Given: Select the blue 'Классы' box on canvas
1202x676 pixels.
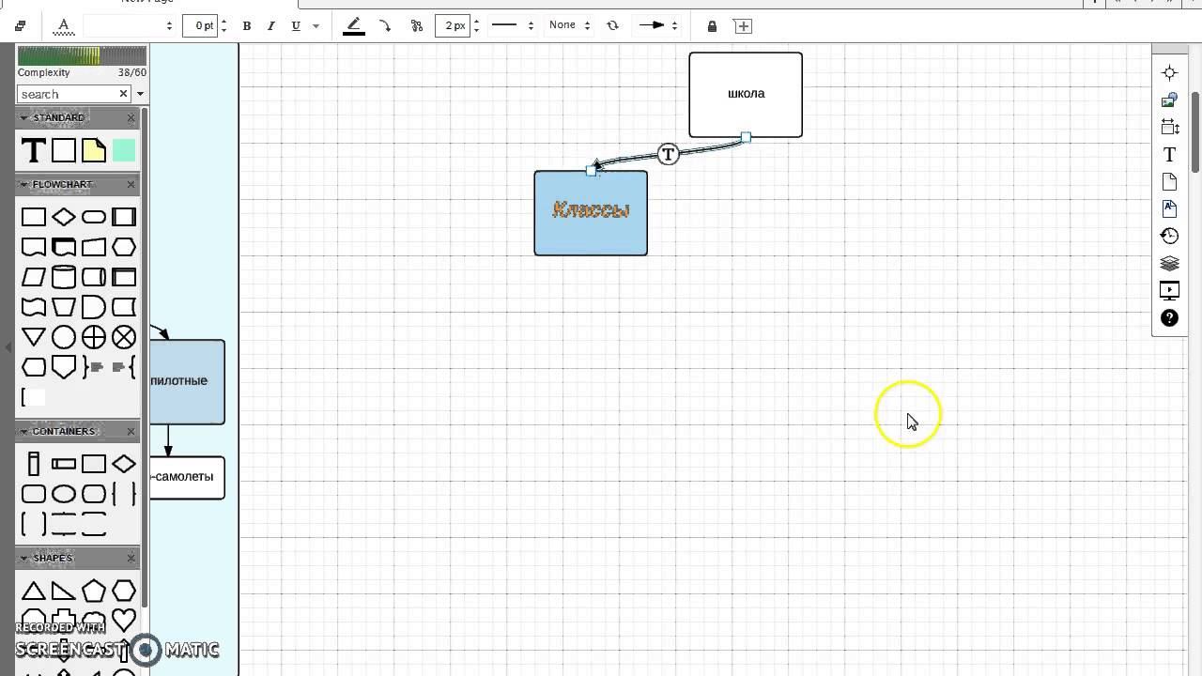Looking at the screenshot, I should click(591, 213).
